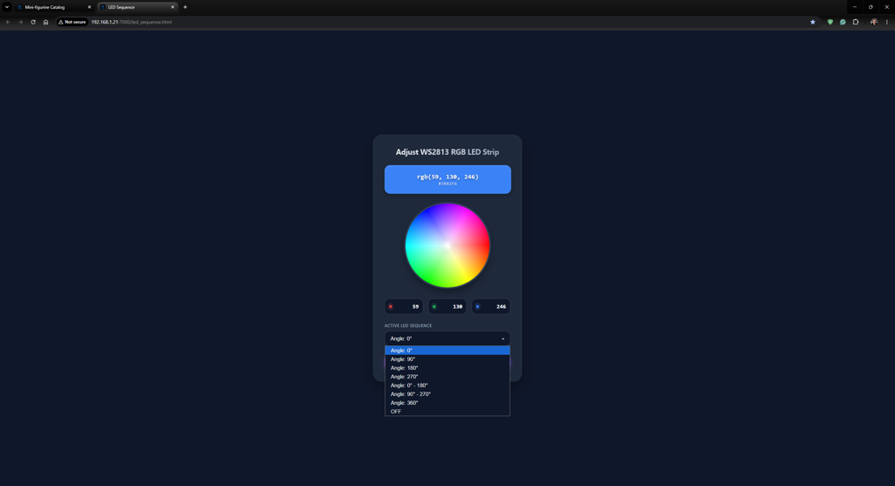Select the 'Angle: 90°' option
The image size is (895, 486).
(447, 359)
